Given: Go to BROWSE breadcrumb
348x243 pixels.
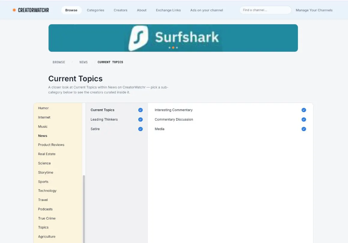Looking at the screenshot, I should pyautogui.click(x=59, y=62).
